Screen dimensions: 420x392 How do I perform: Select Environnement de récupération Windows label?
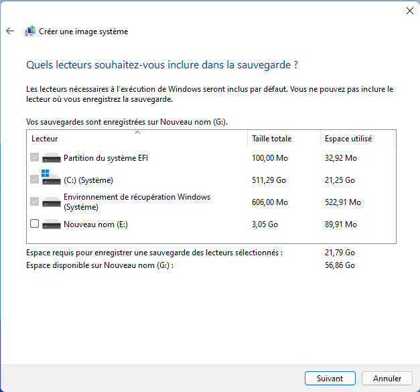[137, 202]
